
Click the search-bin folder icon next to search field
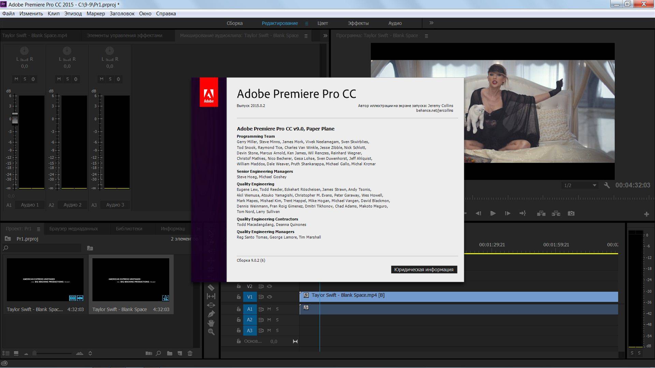point(90,248)
